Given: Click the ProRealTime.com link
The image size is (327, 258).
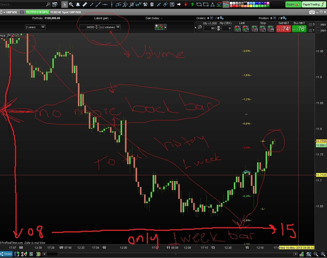Looking at the screenshot, I should click(12, 243).
